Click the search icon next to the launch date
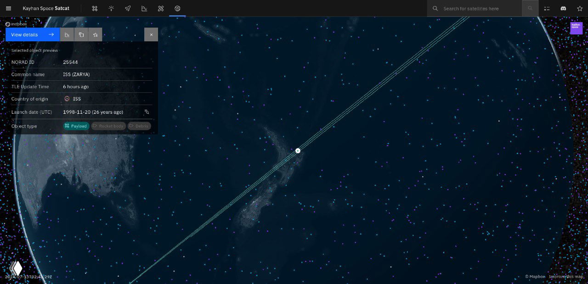Viewport: 588px width, 284px height. [147, 112]
